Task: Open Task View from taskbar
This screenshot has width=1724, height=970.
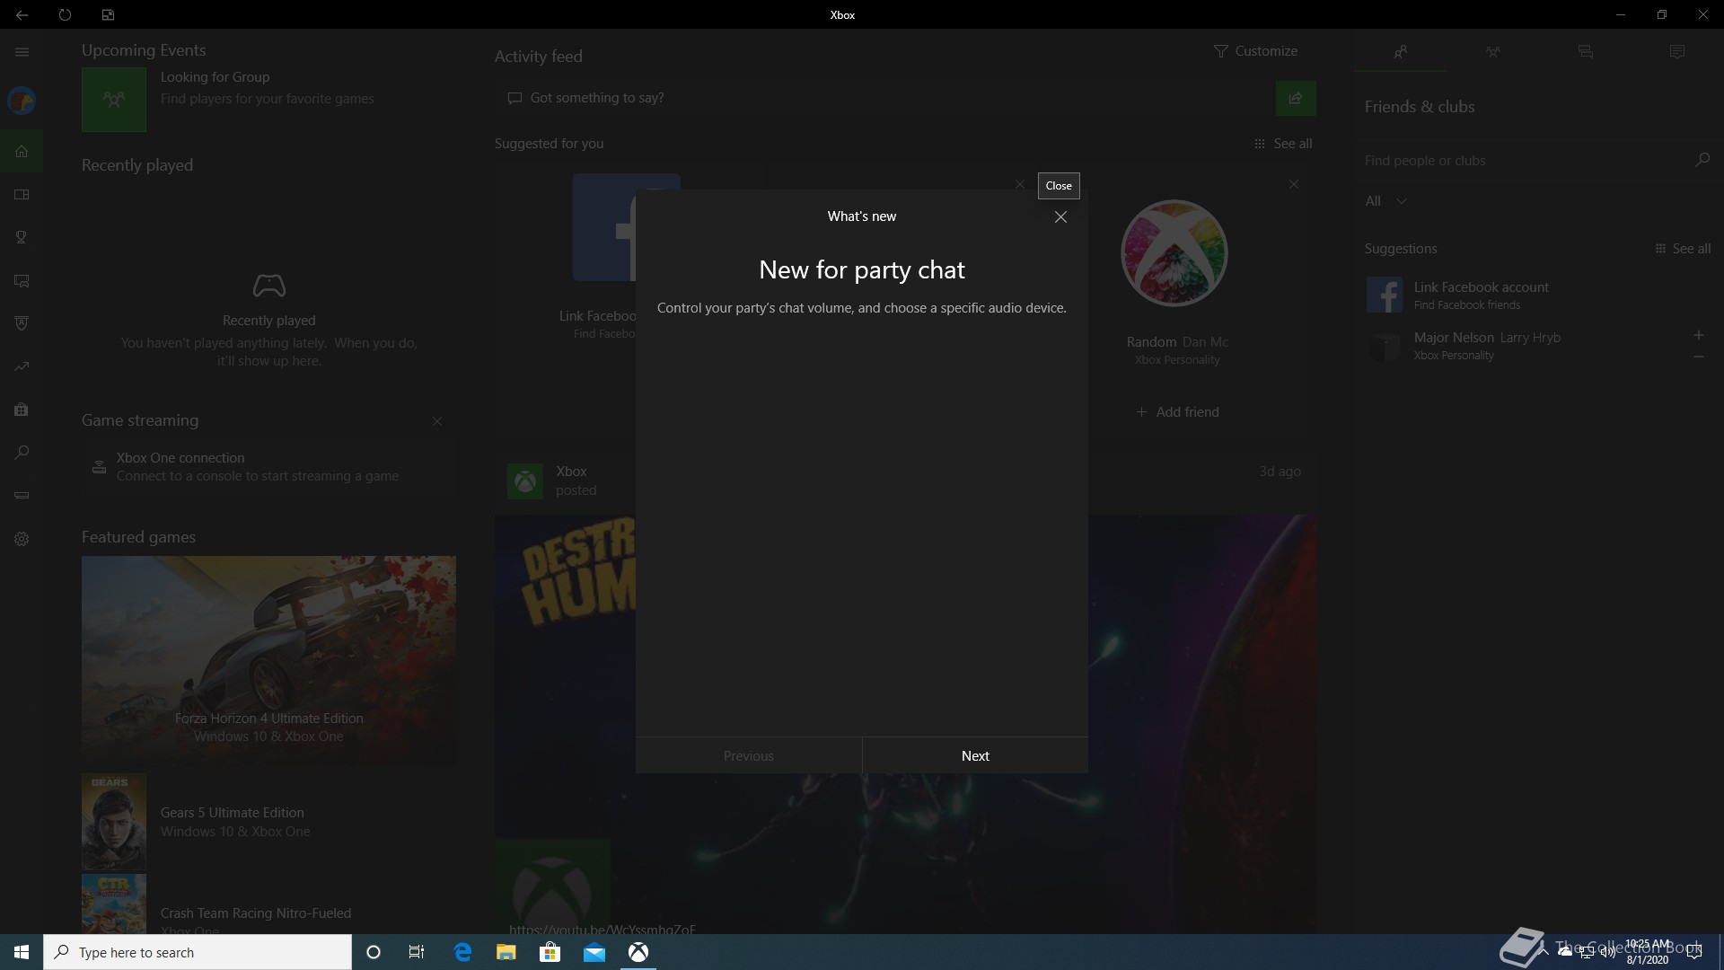Action: coord(417,952)
